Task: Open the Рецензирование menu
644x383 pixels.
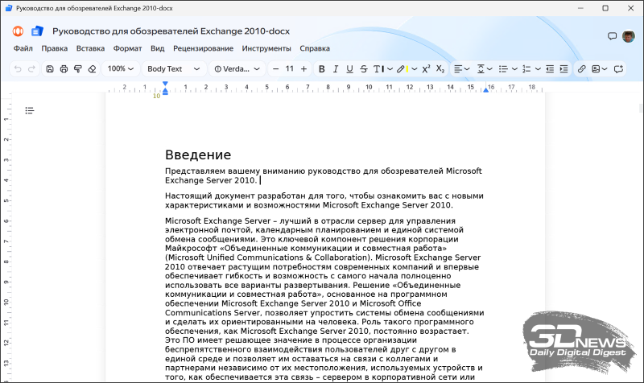Action: click(x=203, y=48)
